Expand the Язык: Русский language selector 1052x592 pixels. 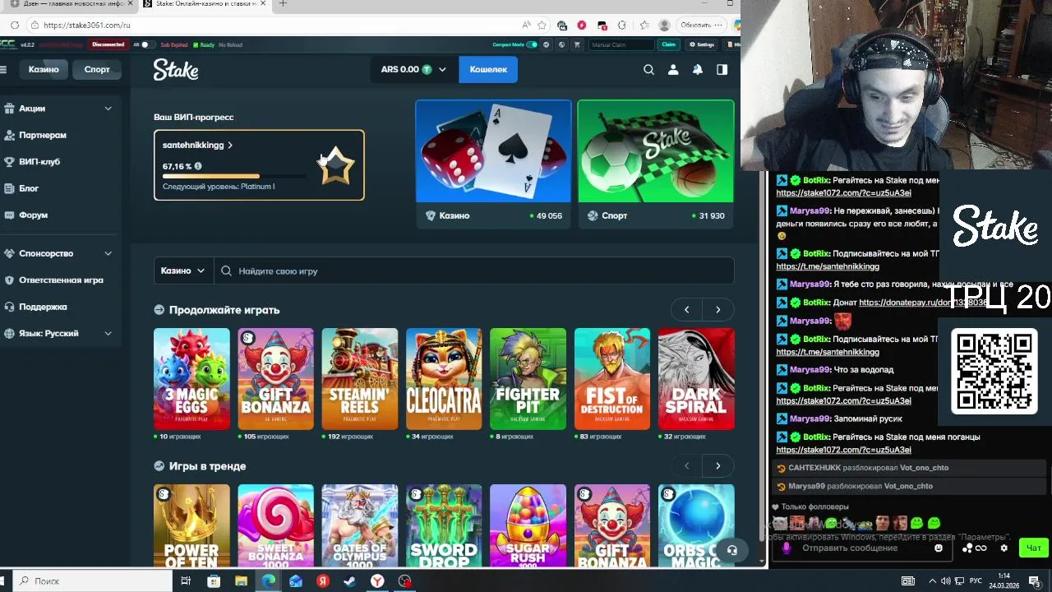click(108, 333)
